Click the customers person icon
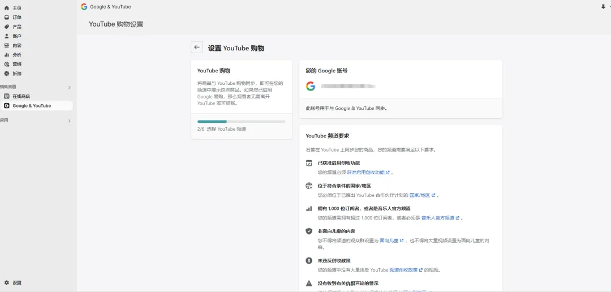 [x=7, y=36]
